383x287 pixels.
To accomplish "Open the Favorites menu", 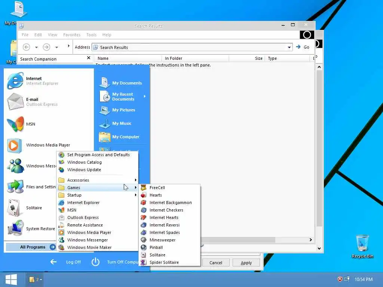I will [x=71, y=35].
